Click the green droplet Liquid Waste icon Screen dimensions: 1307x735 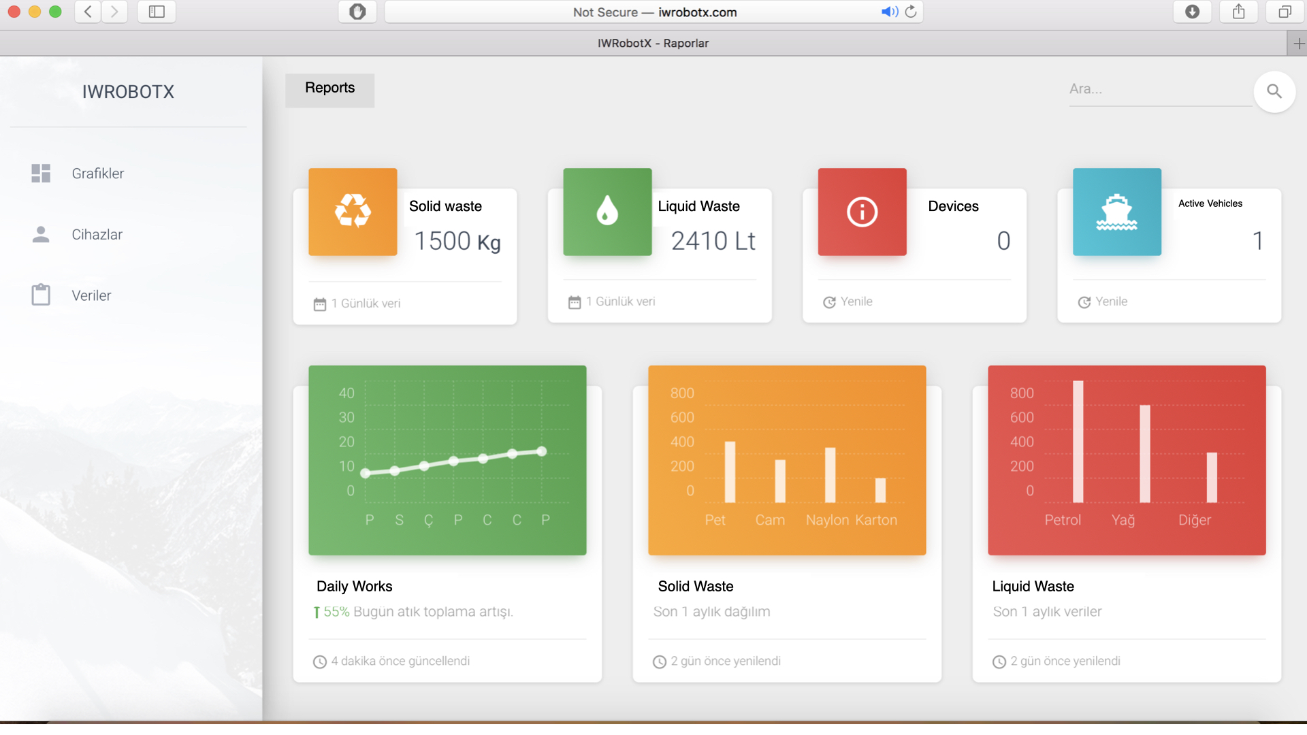(607, 212)
